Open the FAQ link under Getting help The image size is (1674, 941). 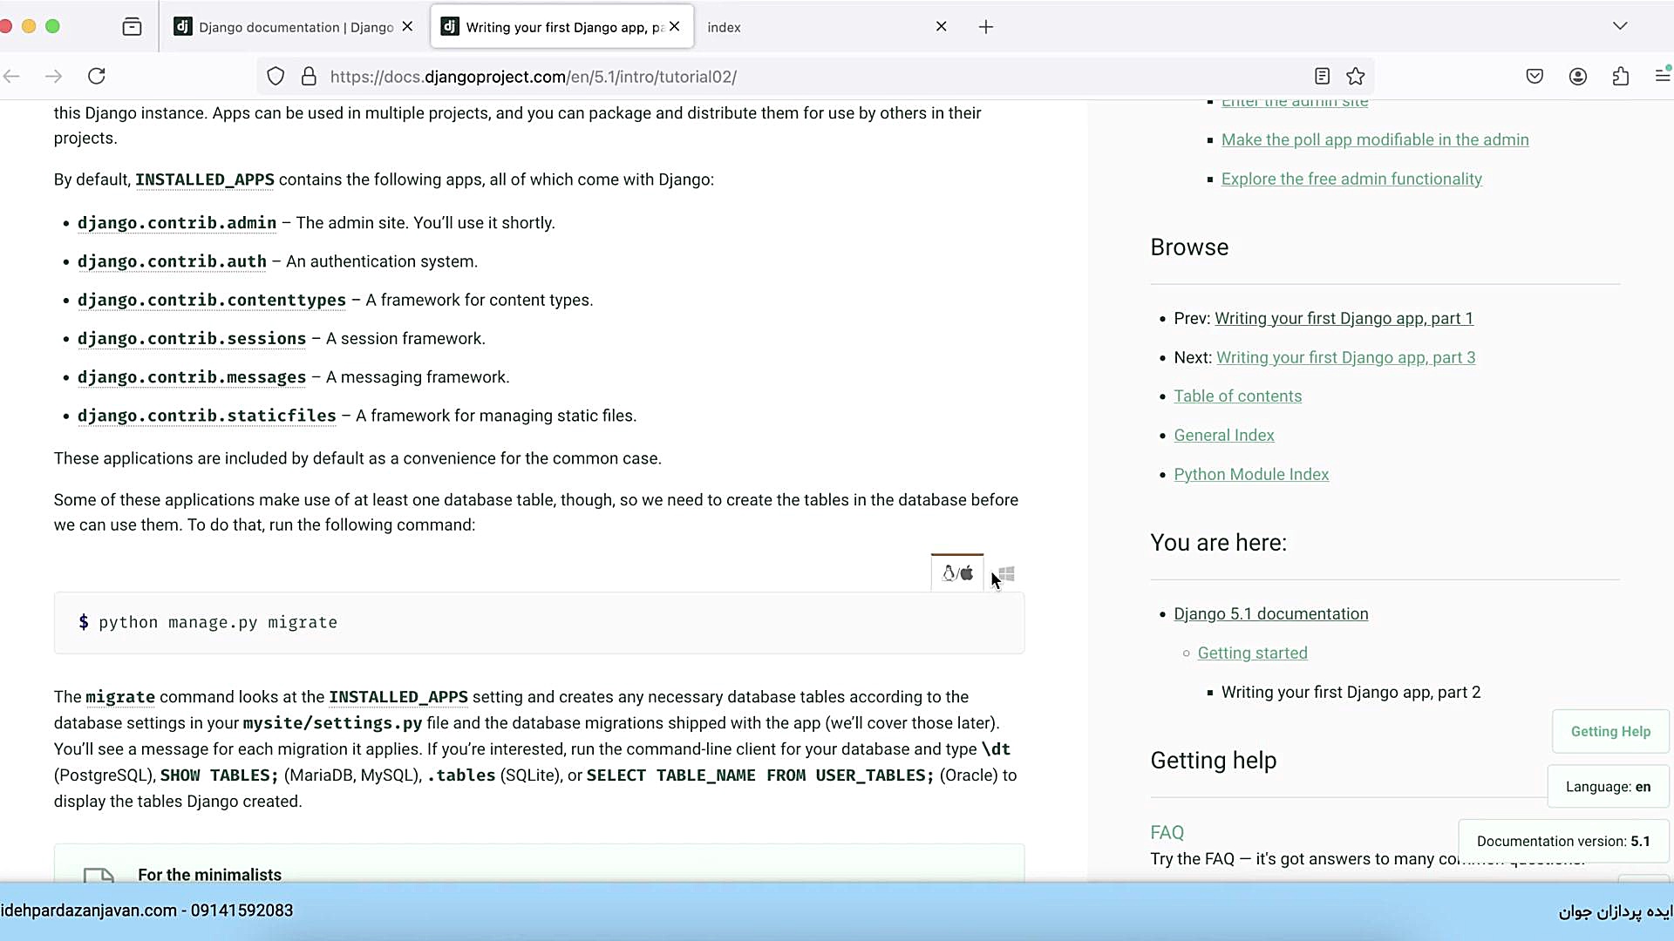click(1167, 832)
